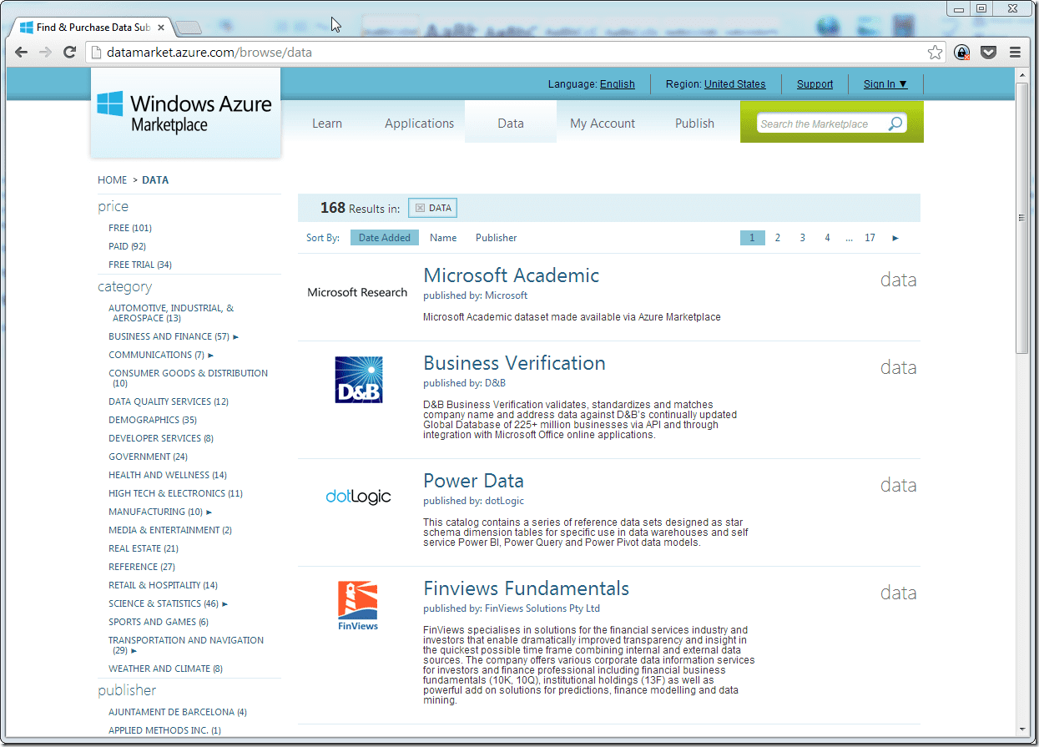This screenshot has height=747, width=1039.
Task: Go to results page 2
Action: click(777, 238)
